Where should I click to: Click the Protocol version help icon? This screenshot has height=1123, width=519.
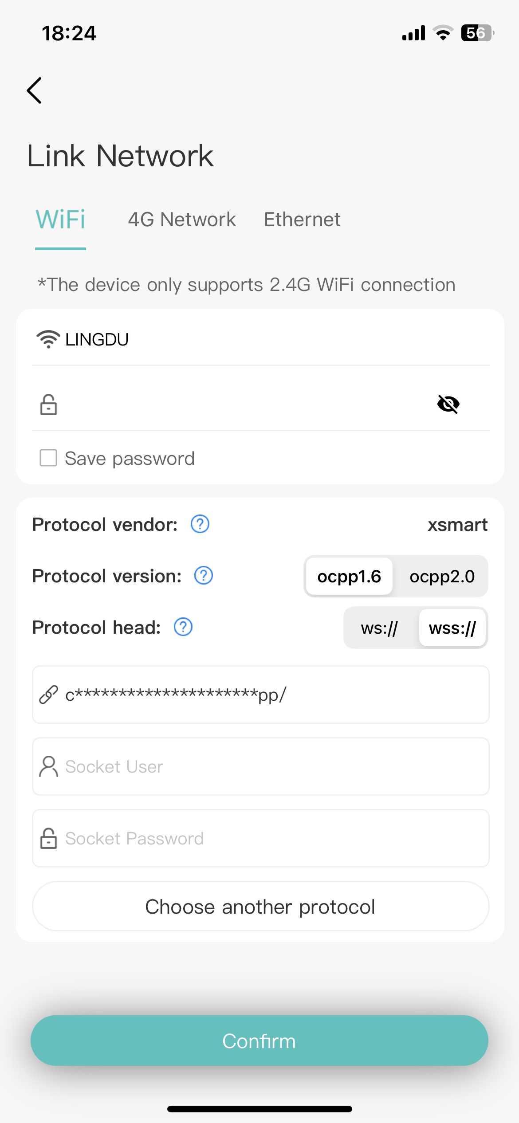(x=204, y=576)
